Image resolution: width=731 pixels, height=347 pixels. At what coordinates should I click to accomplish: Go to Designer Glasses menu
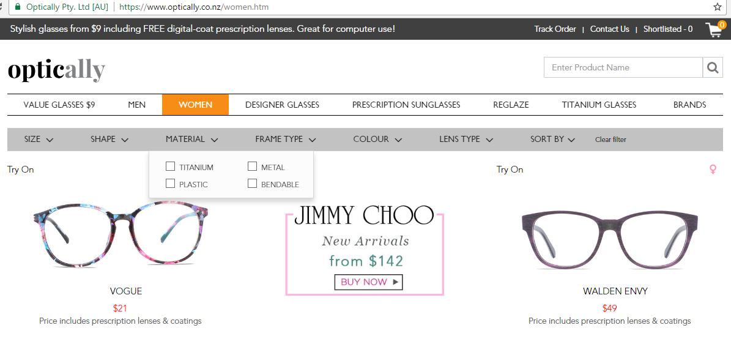(x=282, y=105)
